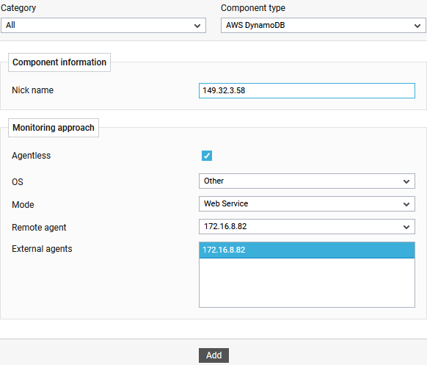The width and height of the screenshot is (427, 365).
Task: Click the Component information section heading
Action: pos(59,62)
